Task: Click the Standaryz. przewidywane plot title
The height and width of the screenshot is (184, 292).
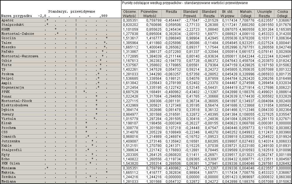Action: (x=72, y=12)
